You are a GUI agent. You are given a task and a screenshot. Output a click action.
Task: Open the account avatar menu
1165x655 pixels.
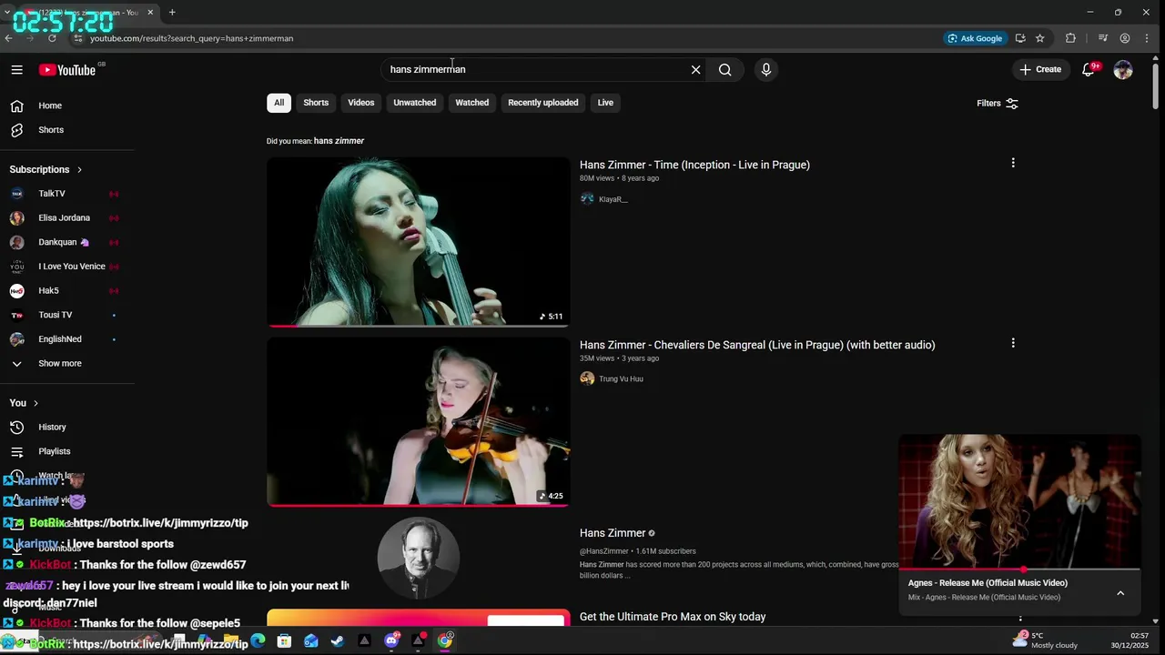tap(1123, 69)
